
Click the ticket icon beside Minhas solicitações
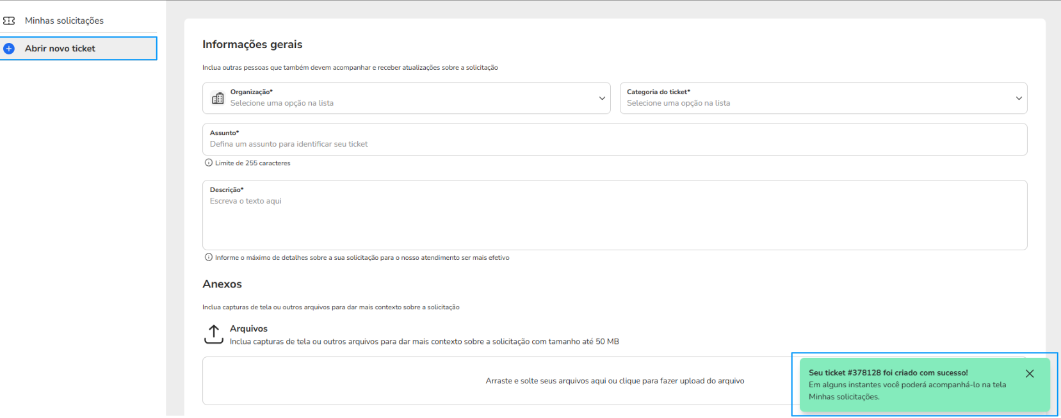9,20
